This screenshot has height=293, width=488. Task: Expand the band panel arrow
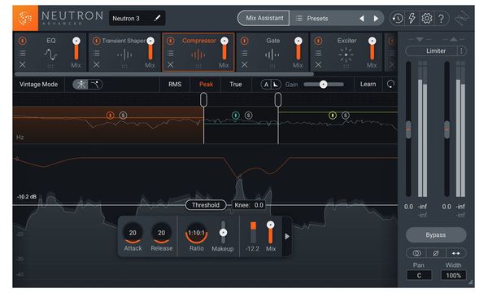tap(287, 237)
